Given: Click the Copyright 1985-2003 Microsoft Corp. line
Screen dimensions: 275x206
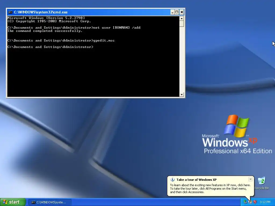Looking at the screenshot, I should pos(49,21).
